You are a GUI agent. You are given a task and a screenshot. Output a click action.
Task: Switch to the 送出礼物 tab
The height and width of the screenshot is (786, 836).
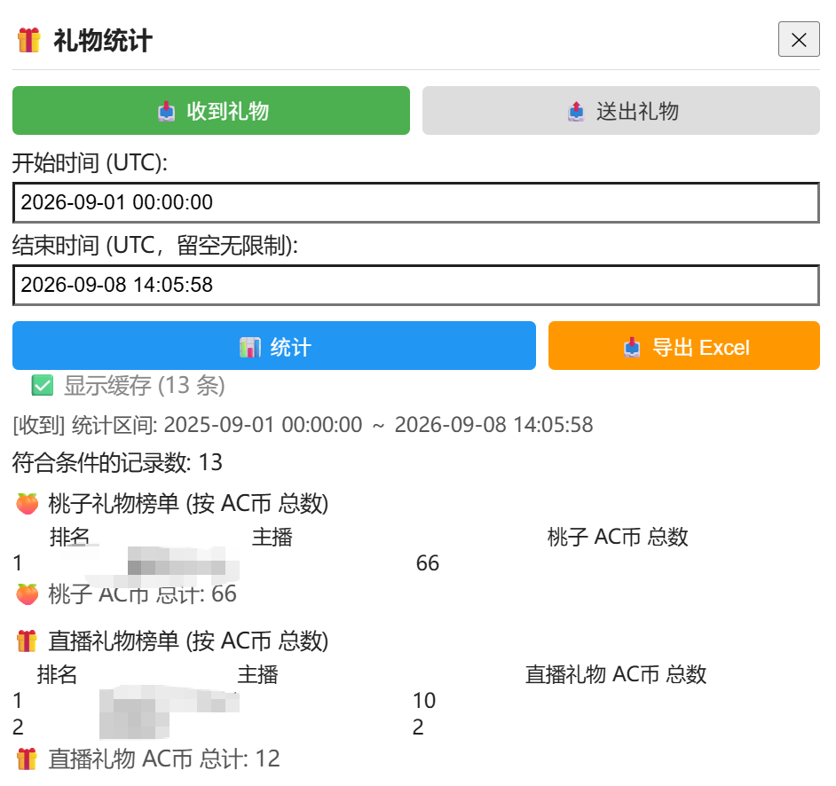[x=621, y=110]
